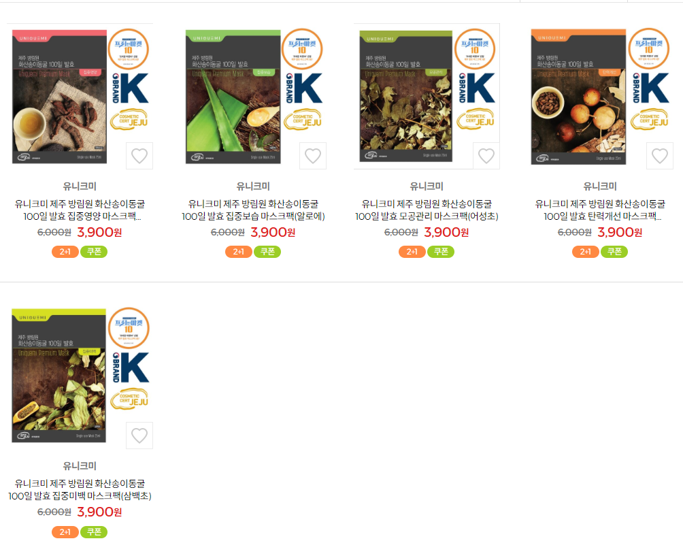Open the 삼백초 mask product image
This screenshot has width=683, height=558.
point(80,376)
